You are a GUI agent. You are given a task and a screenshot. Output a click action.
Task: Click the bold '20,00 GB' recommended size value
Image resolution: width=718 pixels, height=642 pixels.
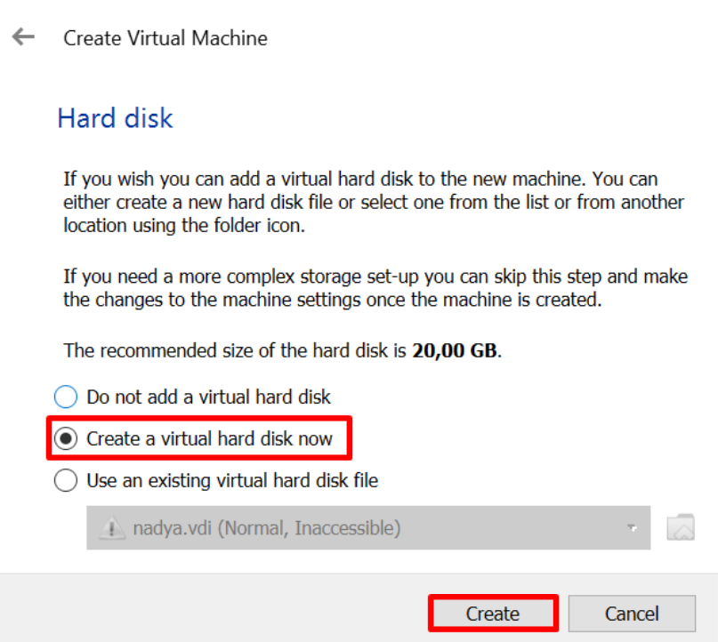[x=456, y=350]
